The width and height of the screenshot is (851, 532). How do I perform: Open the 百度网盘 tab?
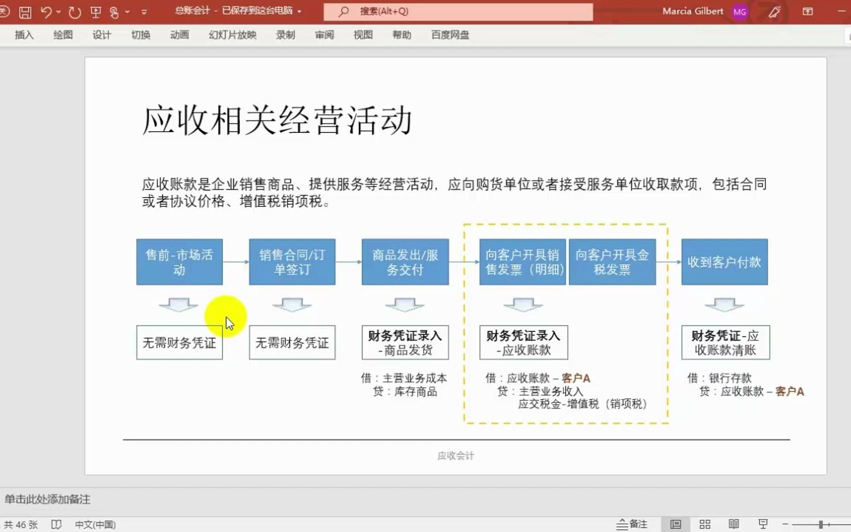click(450, 35)
